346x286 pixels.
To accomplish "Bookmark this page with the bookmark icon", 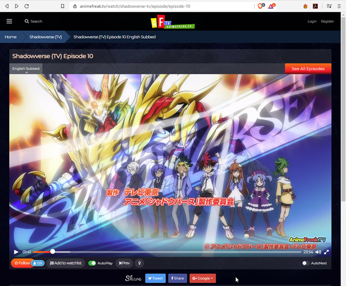I will tap(63, 6).
